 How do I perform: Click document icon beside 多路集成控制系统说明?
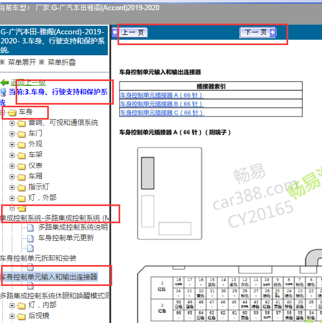31,227
